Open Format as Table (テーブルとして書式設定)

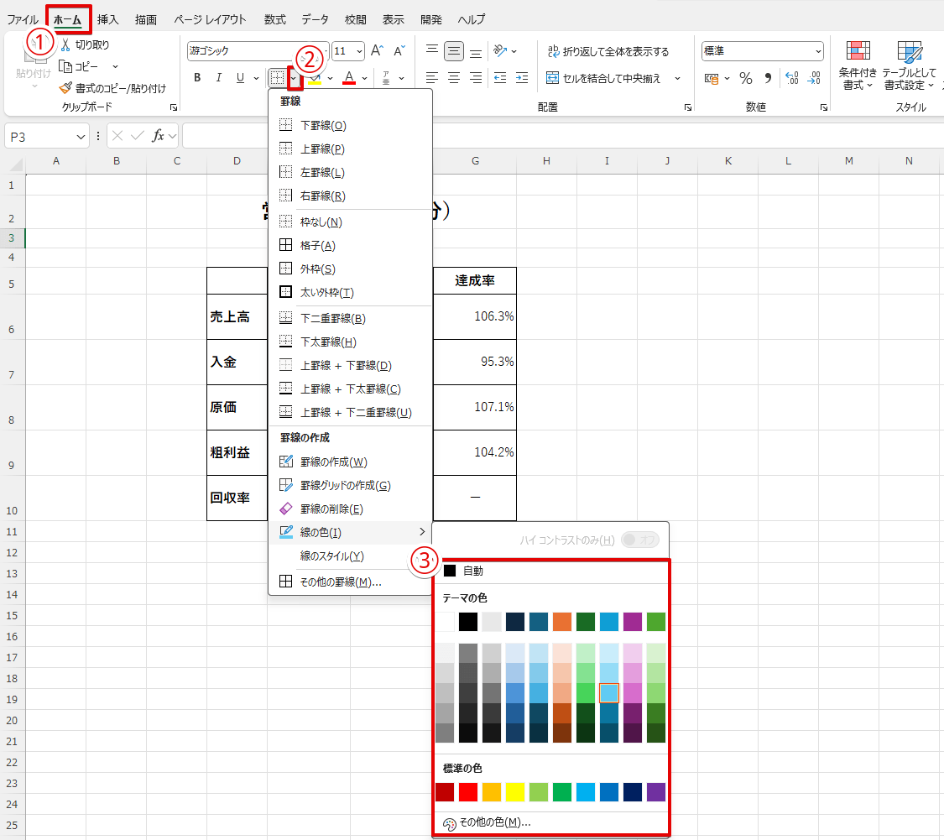909,65
